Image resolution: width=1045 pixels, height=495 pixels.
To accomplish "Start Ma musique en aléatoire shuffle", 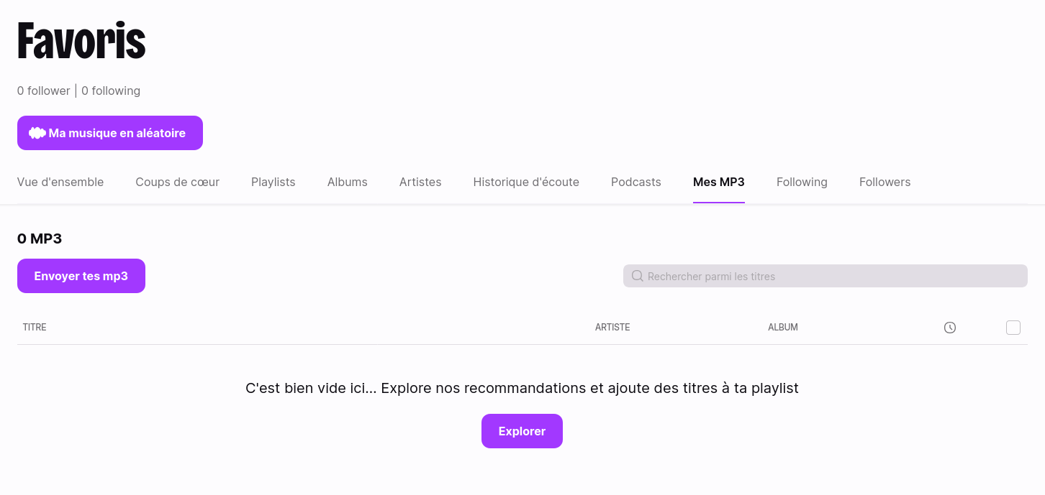I will 110,133.
